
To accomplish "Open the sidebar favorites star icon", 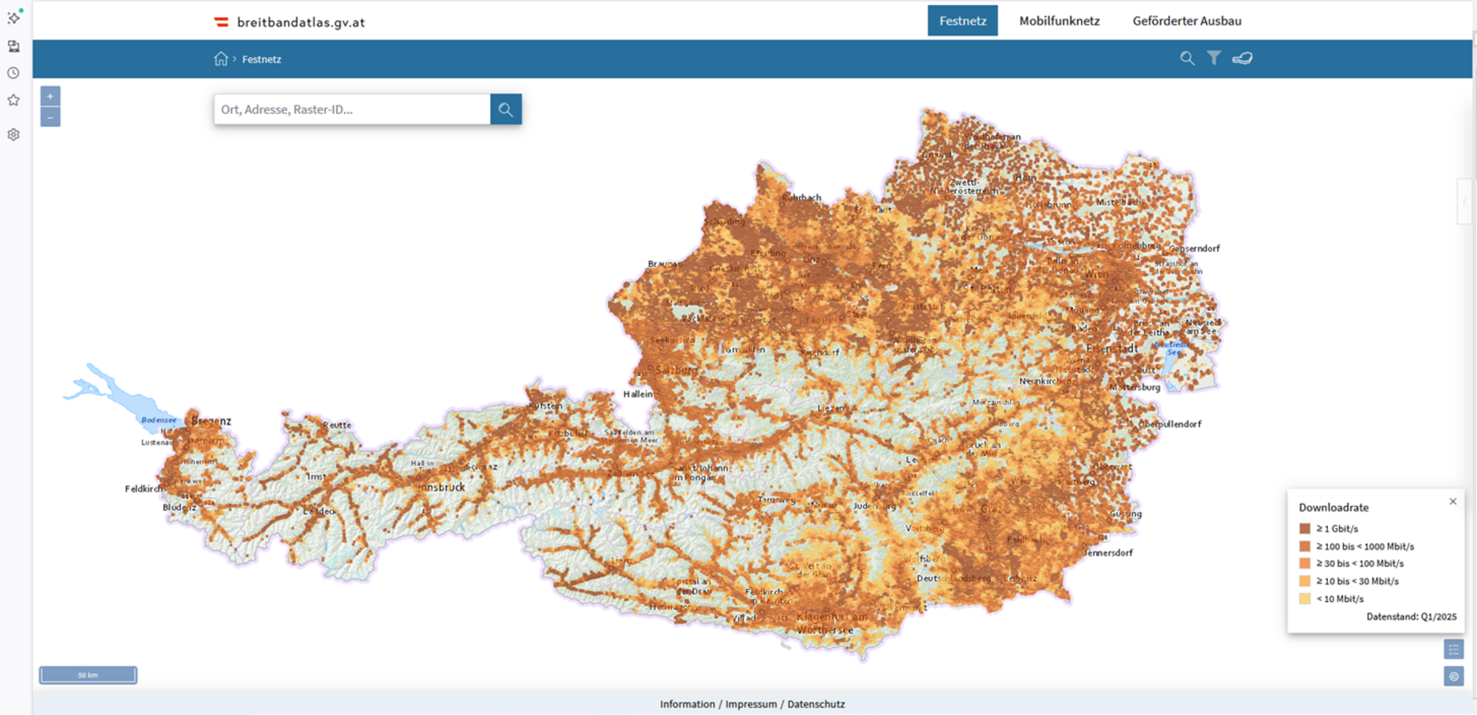I will (x=13, y=100).
